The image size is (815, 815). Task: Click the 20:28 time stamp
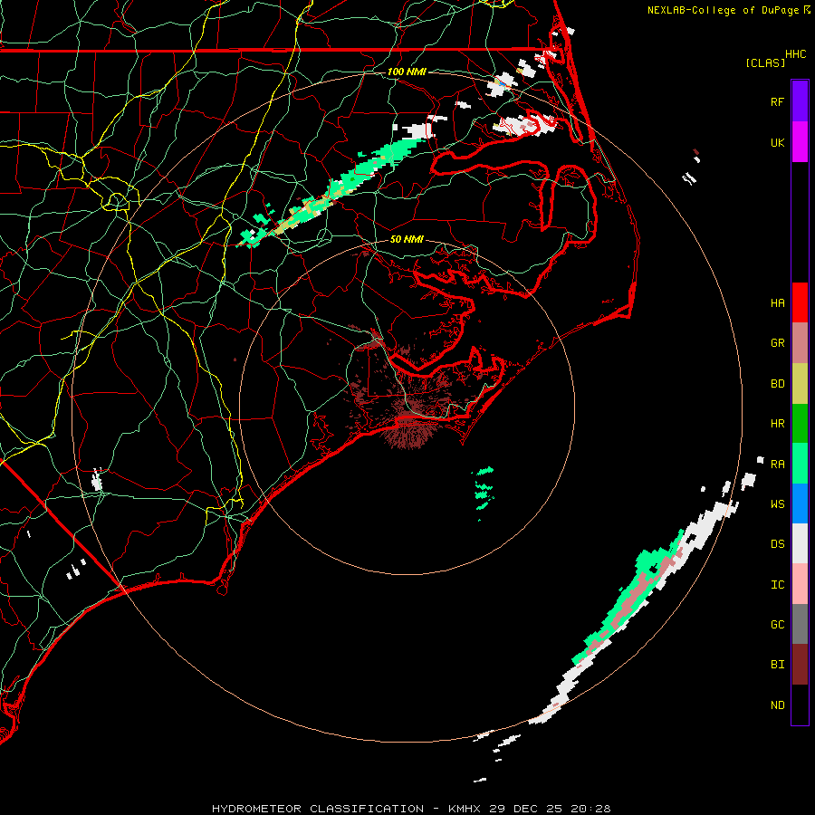click(x=590, y=809)
